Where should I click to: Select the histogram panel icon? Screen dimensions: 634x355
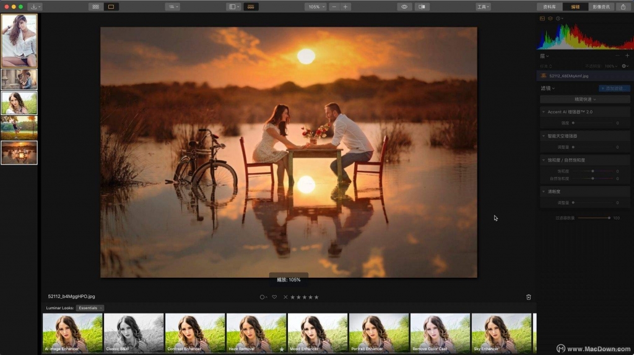tap(542, 19)
